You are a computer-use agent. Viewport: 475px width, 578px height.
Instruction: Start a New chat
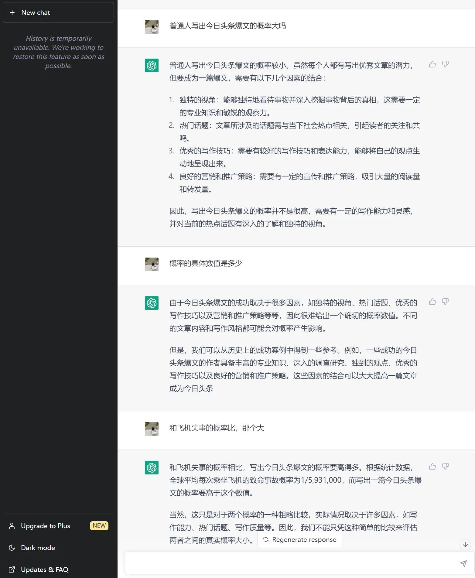(58, 12)
